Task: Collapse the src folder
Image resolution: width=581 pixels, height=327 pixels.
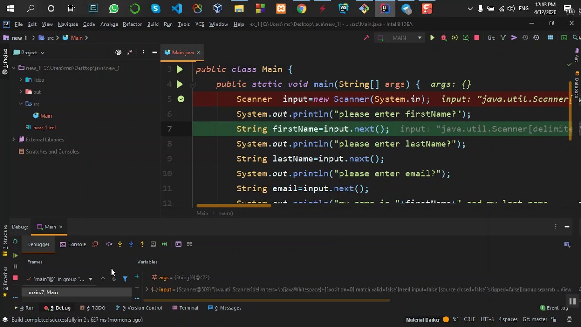Action: (21, 104)
